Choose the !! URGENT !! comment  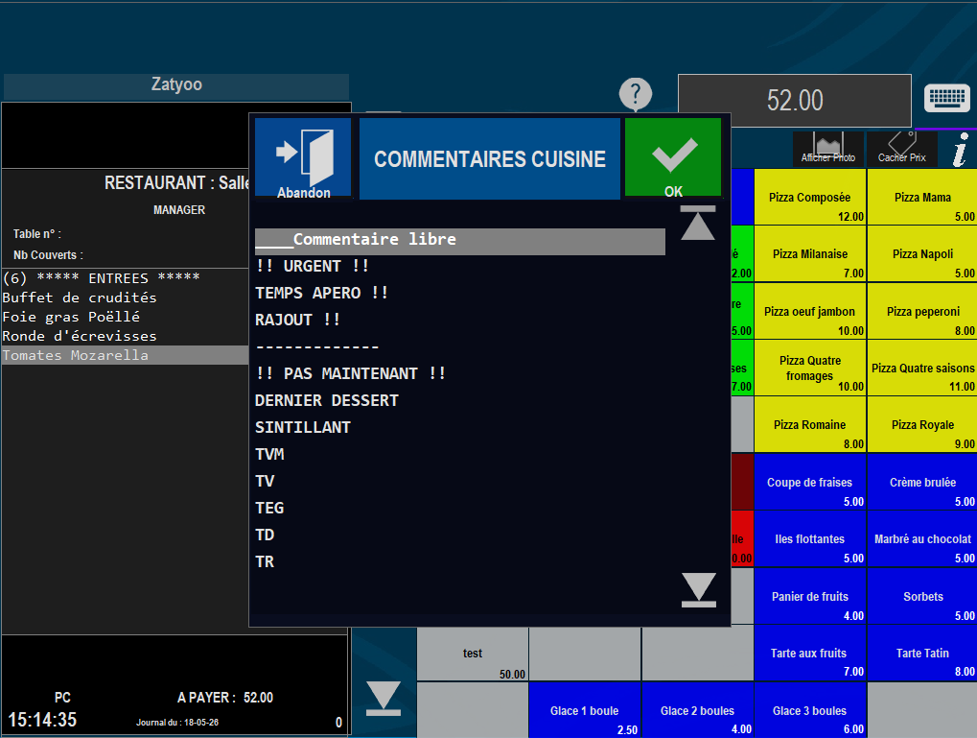tap(313, 267)
